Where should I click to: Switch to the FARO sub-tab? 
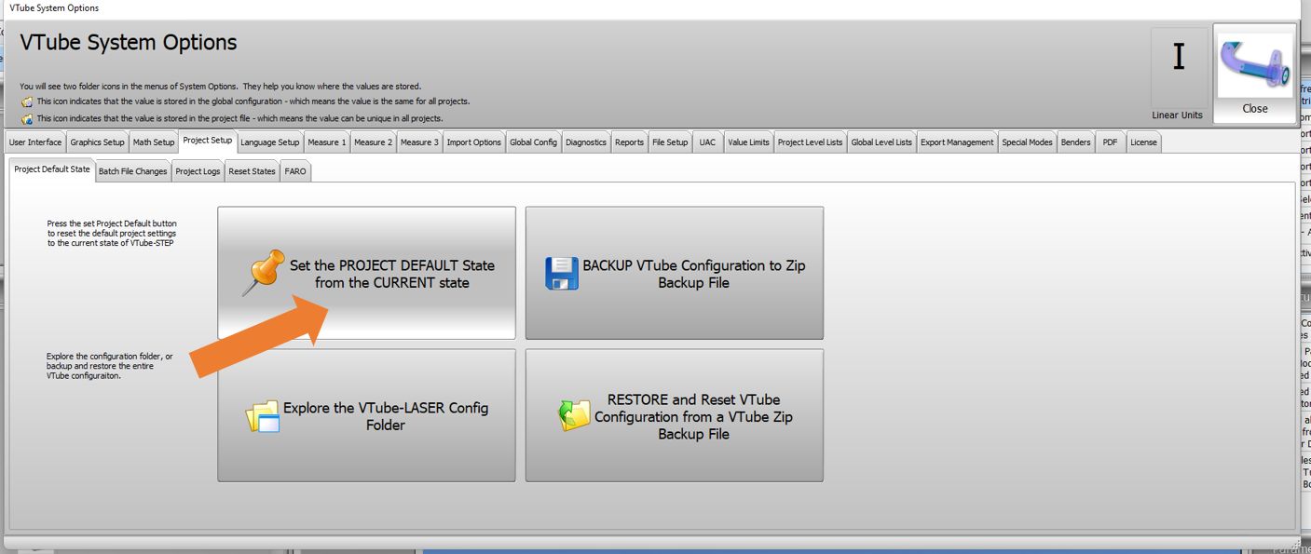(x=295, y=171)
